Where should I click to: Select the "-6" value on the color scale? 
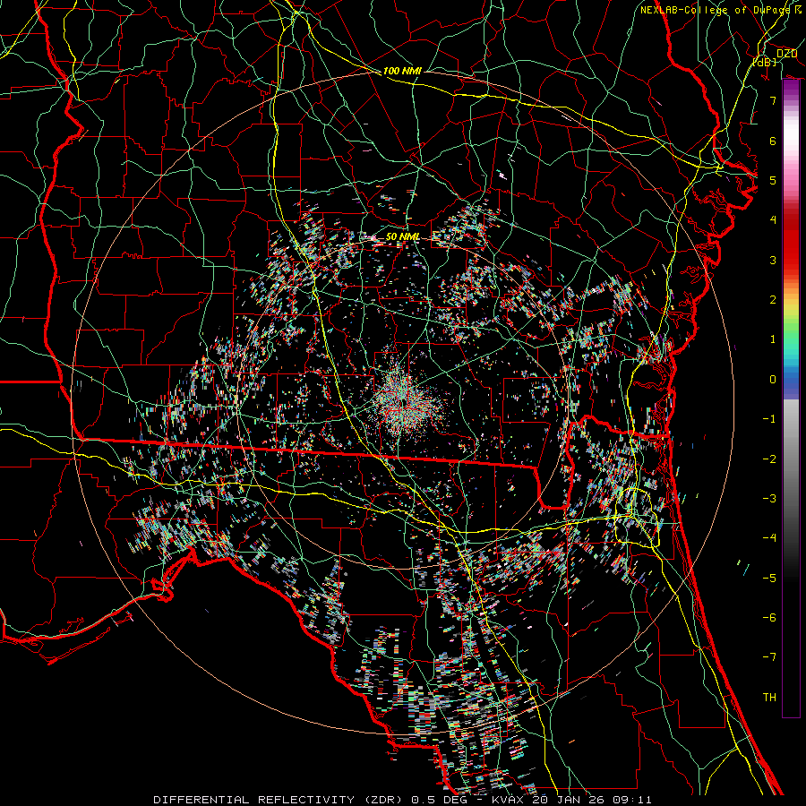click(x=769, y=618)
